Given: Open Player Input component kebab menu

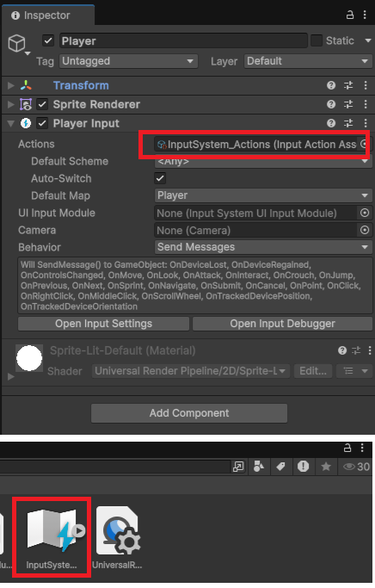Looking at the screenshot, I should (x=366, y=123).
